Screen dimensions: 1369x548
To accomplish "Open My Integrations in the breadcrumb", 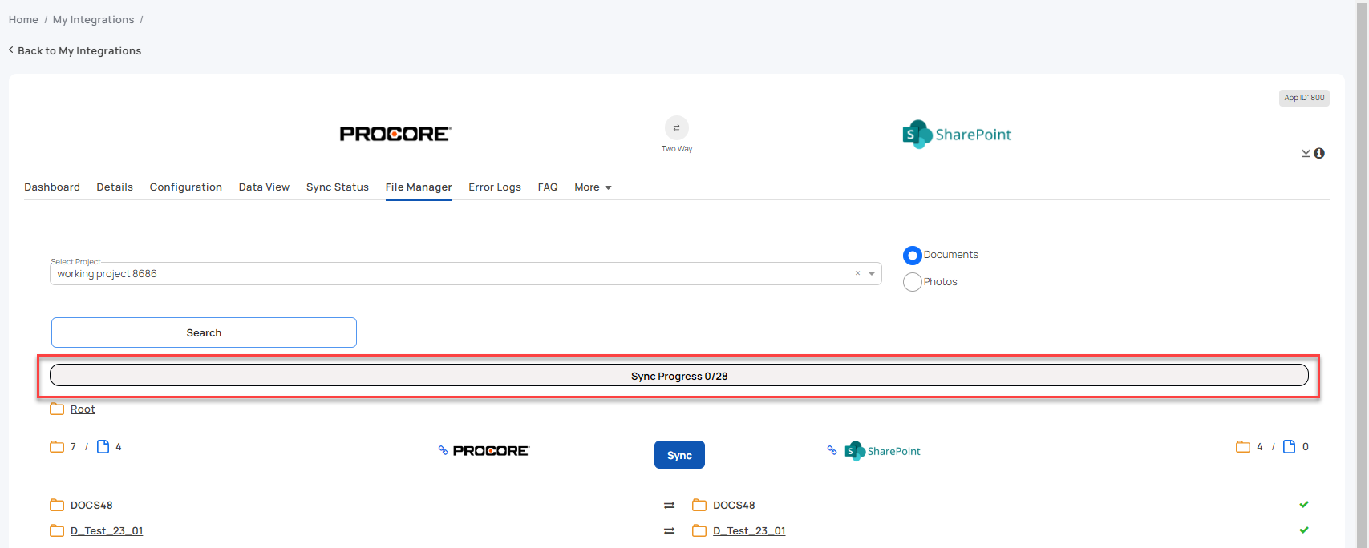I will point(94,20).
